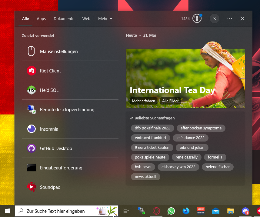Viewport: 260px width, 217px height.
Task: Launch HeidiSQL from the recent list
Action: [49, 90]
